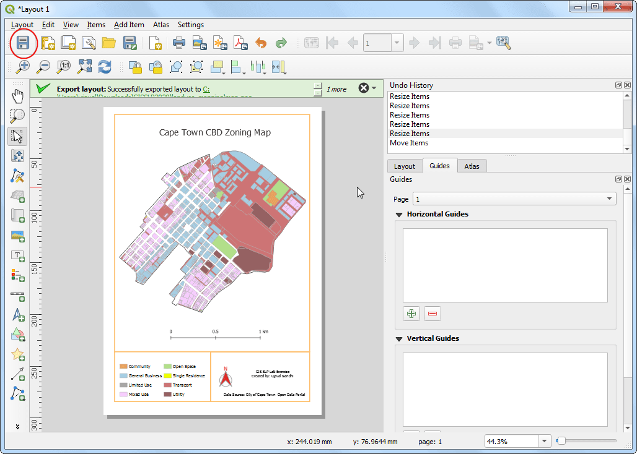Add a new horizontal guide
The image size is (637, 454).
(411, 314)
